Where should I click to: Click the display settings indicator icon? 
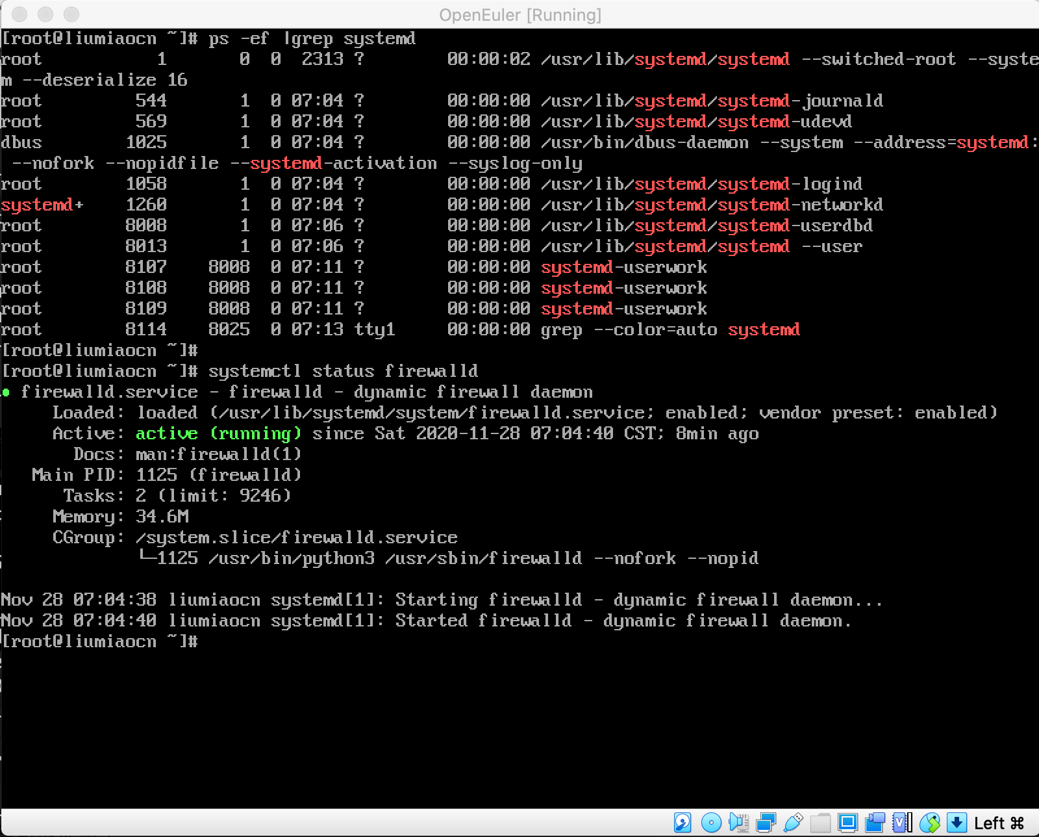pos(847,823)
